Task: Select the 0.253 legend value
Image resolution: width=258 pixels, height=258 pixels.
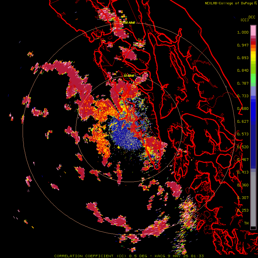Action: pos(243,210)
